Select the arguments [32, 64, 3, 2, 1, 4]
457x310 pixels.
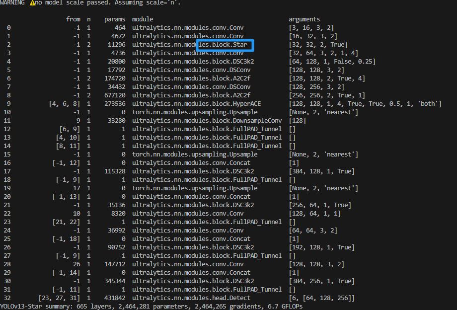click(323, 53)
